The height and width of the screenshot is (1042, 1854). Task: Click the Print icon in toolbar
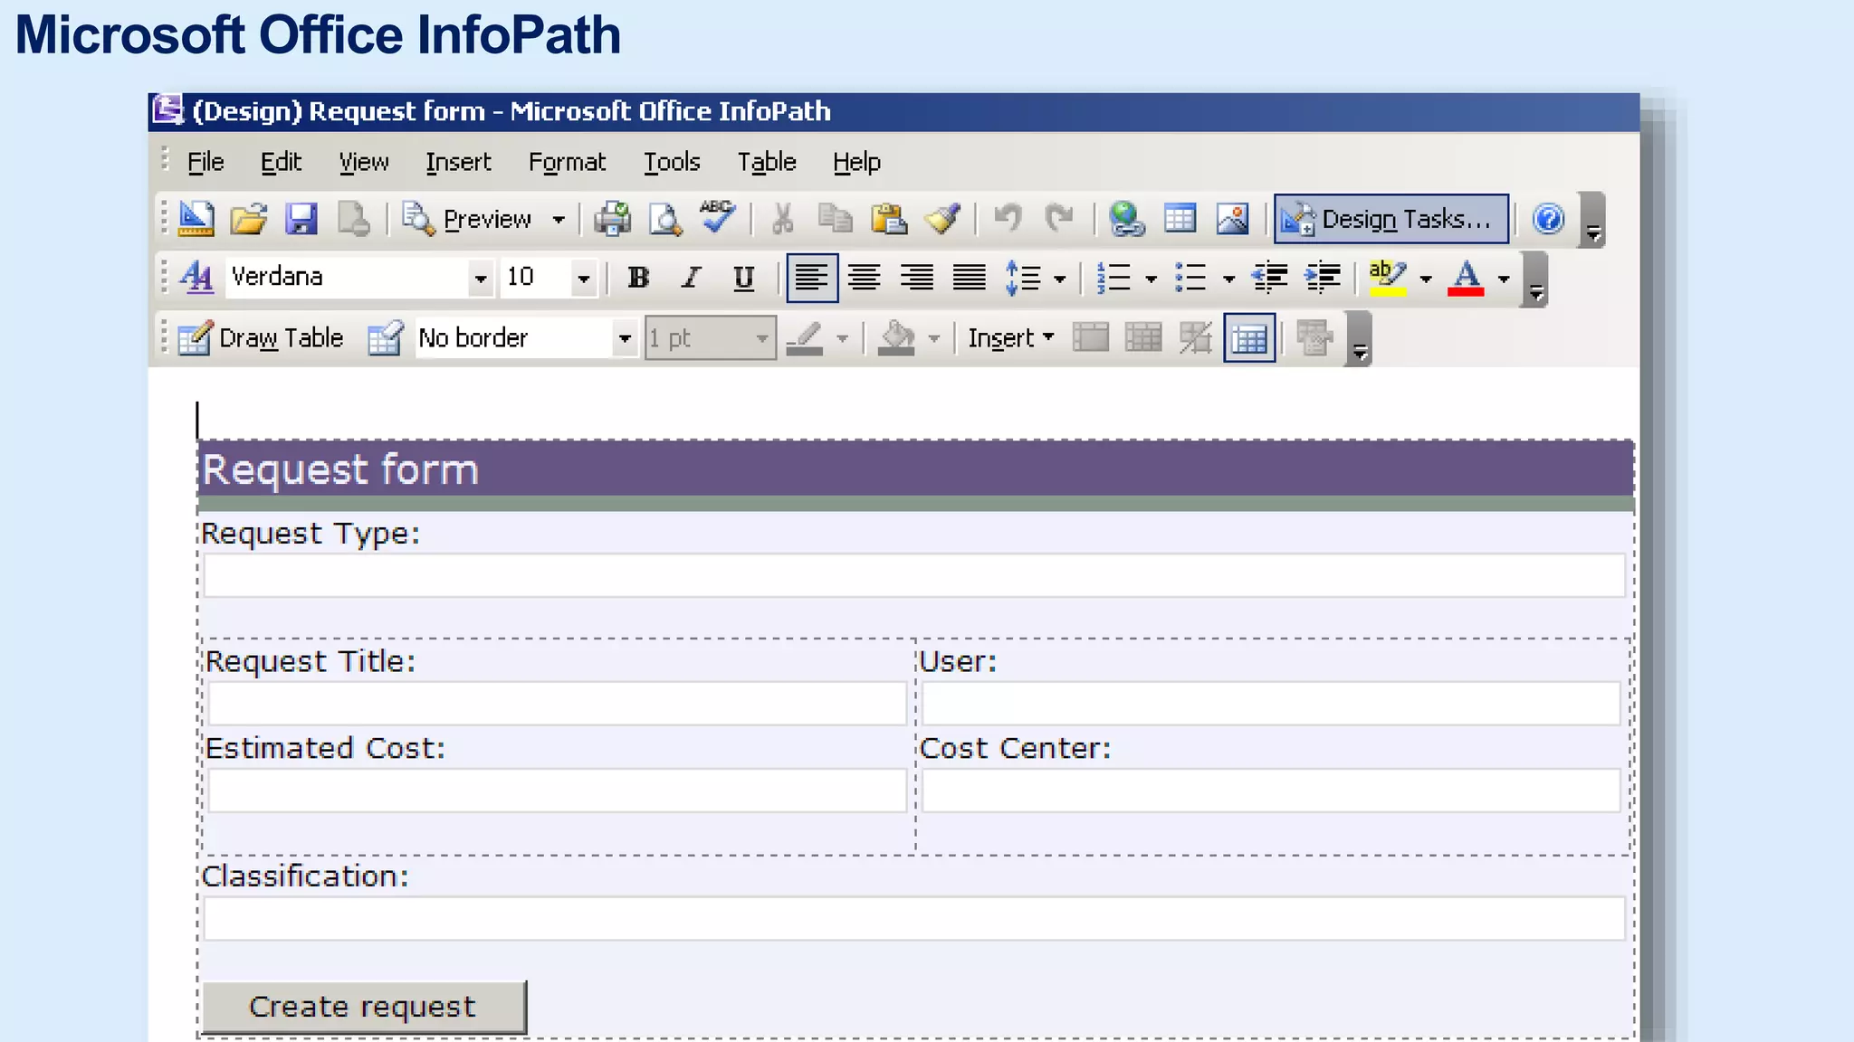(x=613, y=219)
